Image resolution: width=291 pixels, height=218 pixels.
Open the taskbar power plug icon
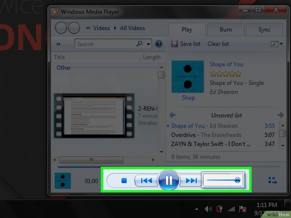click(x=219, y=209)
